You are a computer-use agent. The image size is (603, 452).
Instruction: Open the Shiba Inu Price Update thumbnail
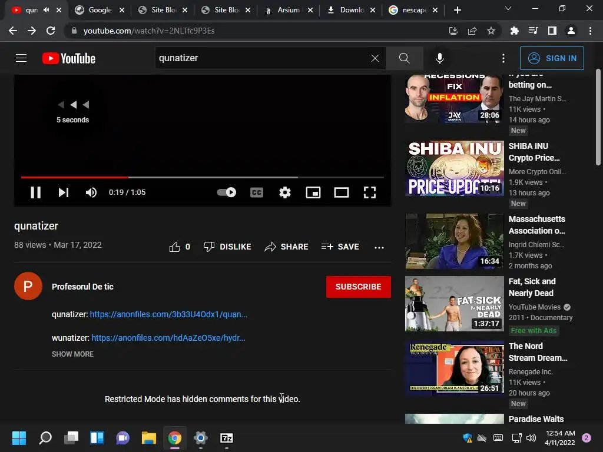coord(454,168)
